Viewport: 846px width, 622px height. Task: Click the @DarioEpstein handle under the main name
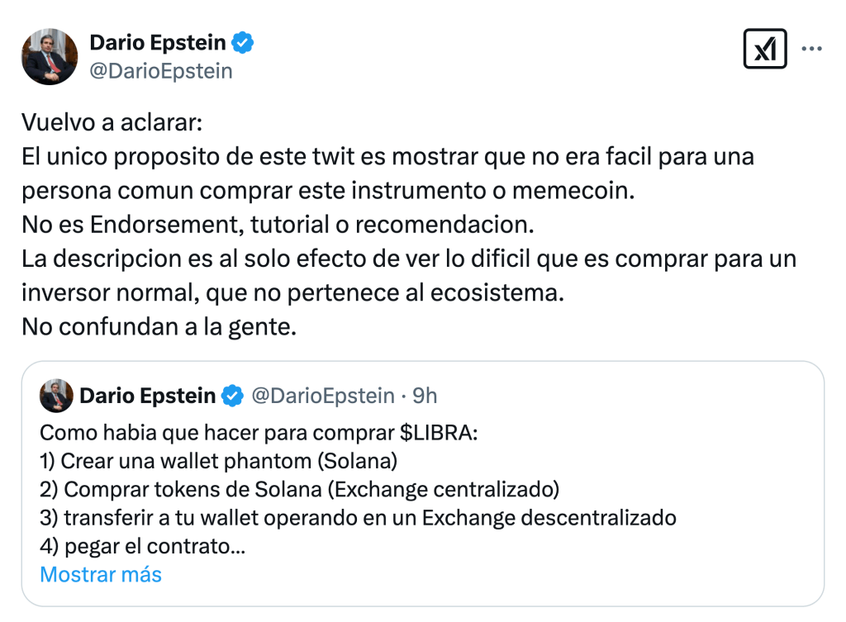click(x=161, y=71)
